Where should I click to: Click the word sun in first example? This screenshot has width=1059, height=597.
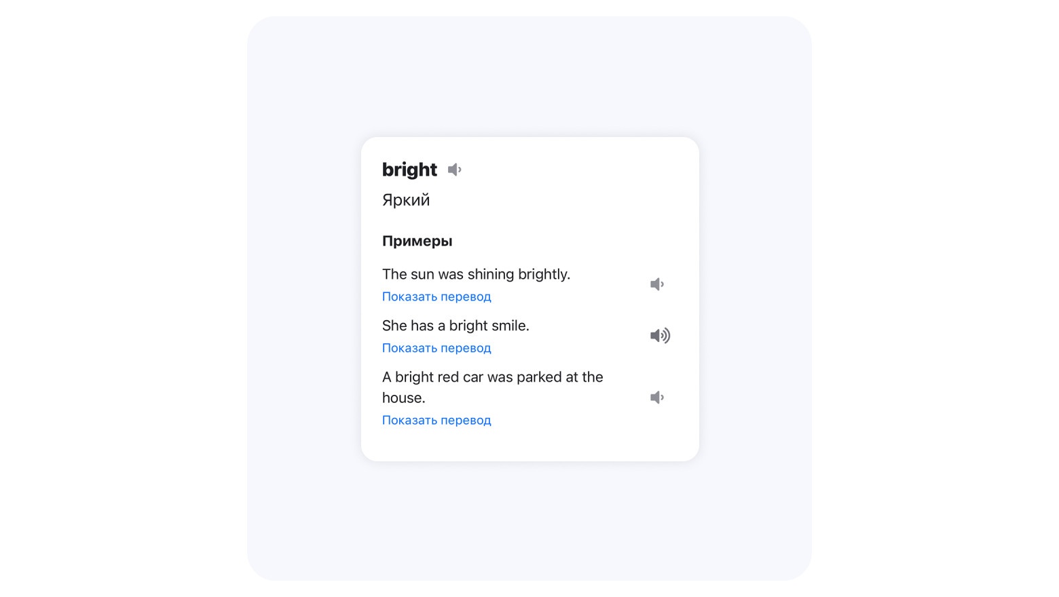coord(422,274)
